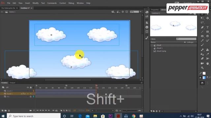Open the blue fill color swatch
211x118 pixels.
click(204, 78)
